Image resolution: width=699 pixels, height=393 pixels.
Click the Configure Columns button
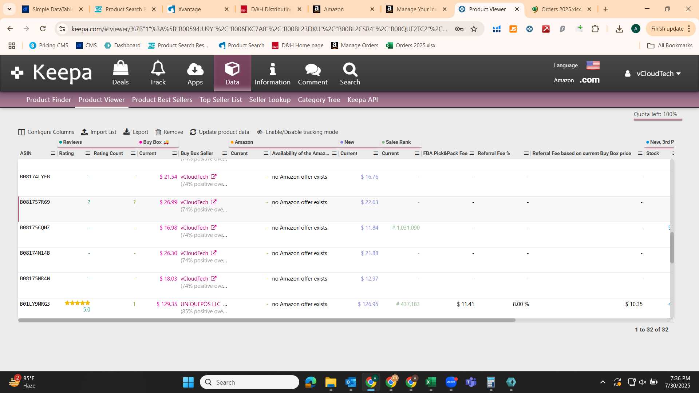46,132
